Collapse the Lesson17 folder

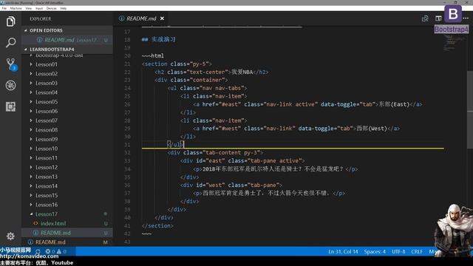click(31, 214)
